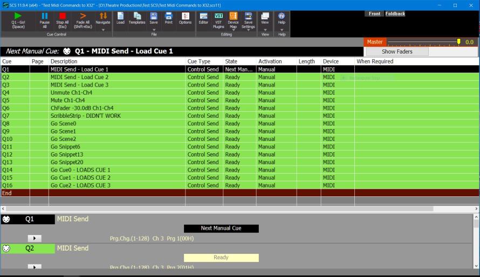
Task: Click the Show Faders button
Action: (x=397, y=52)
